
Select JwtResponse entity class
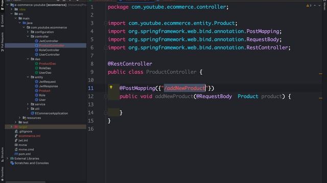tap(49, 86)
